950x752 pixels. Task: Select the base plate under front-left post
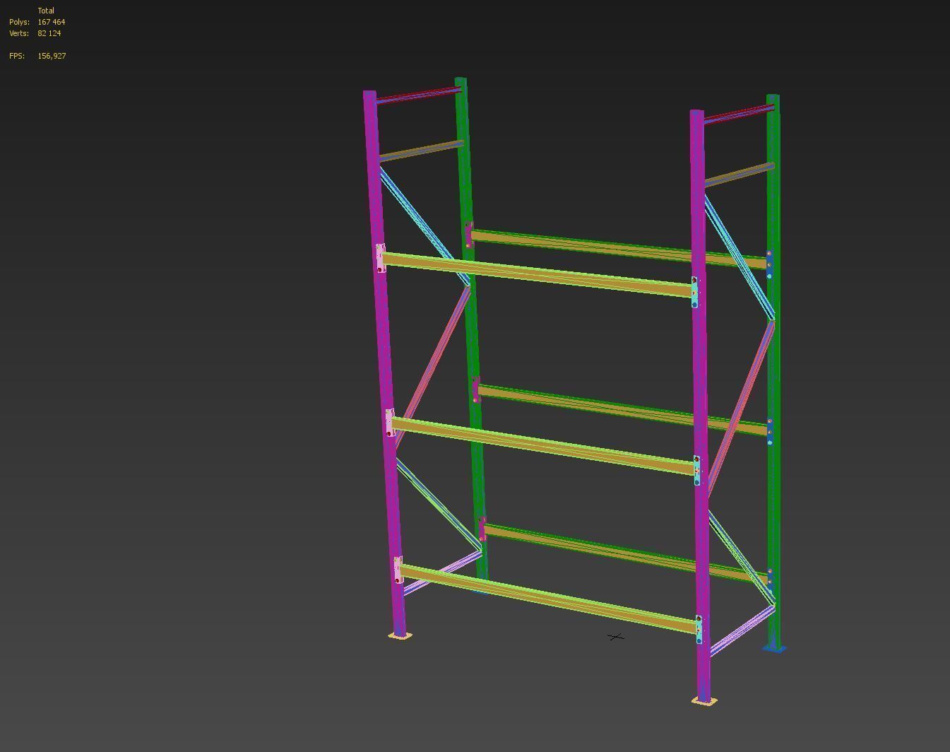click(x=400, y=636)
